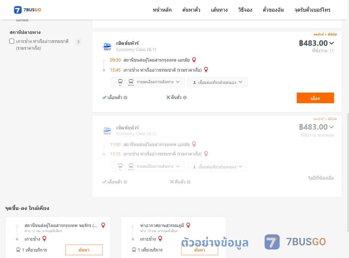Screen dimensions: 349x258
Task: Click the สถานีปลายทาง filter heading
Action: click(25, 33)
